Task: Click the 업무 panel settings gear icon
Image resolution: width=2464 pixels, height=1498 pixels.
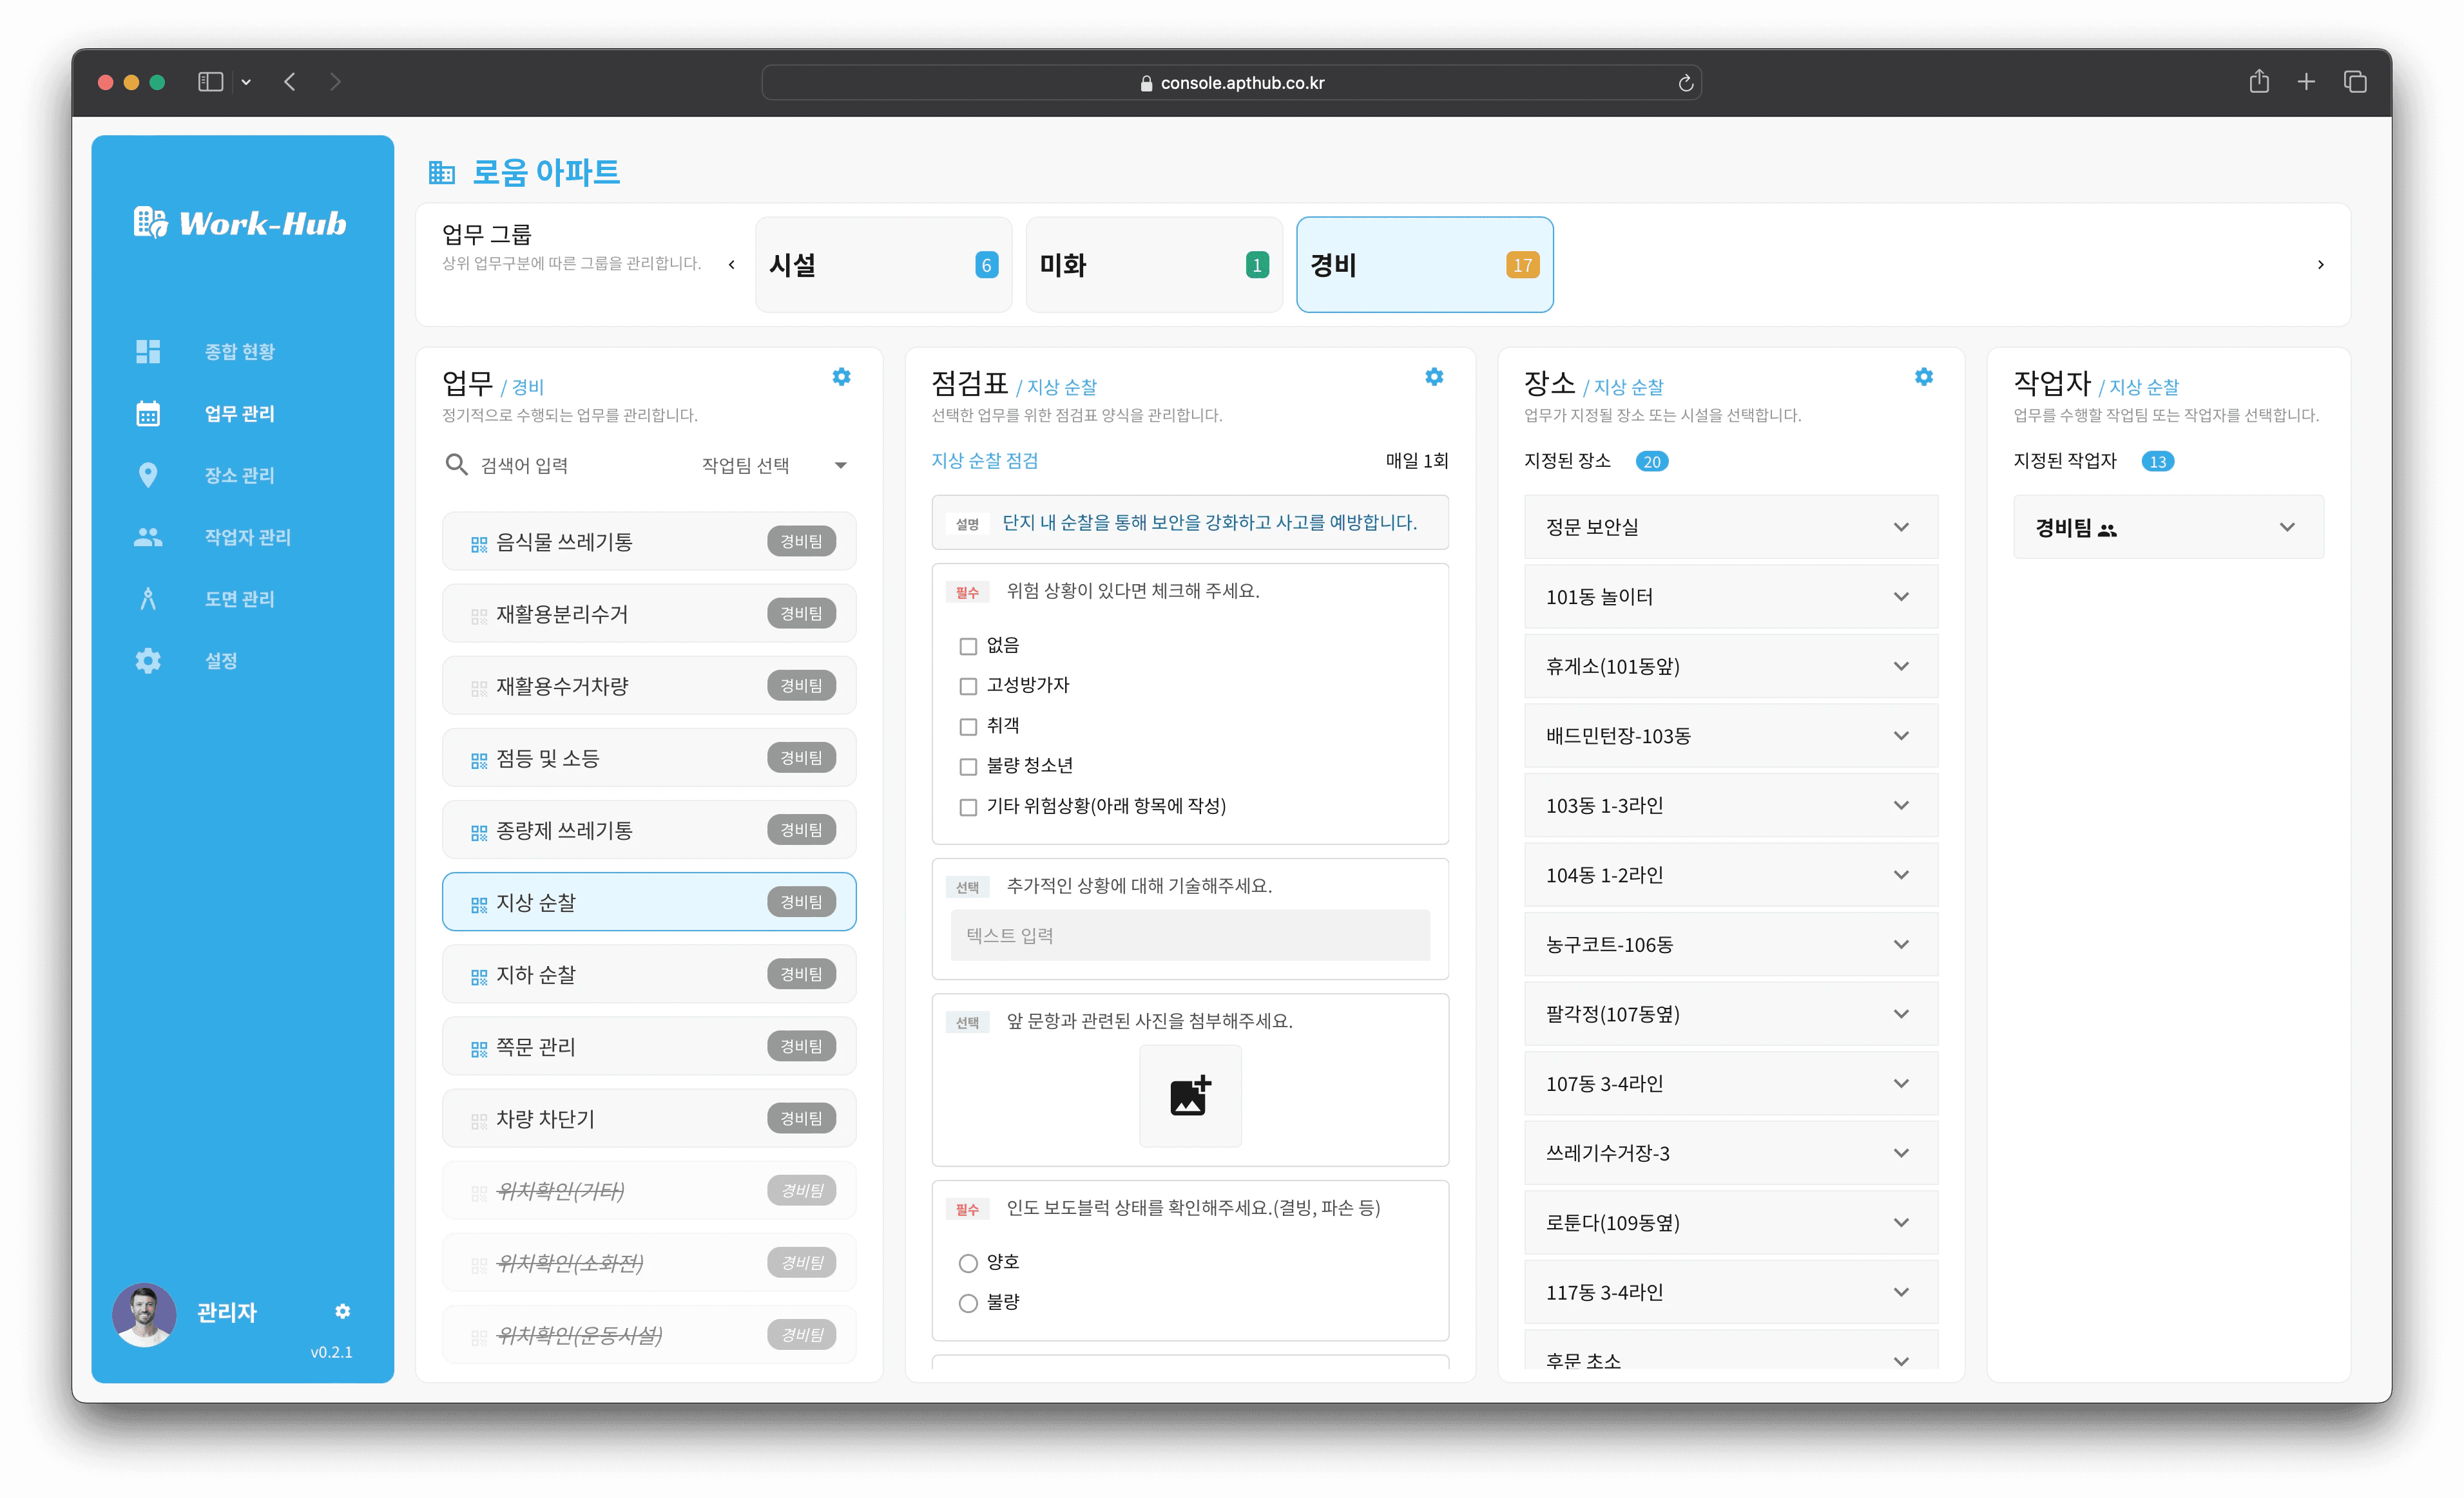Action: [x=841, y=377]
